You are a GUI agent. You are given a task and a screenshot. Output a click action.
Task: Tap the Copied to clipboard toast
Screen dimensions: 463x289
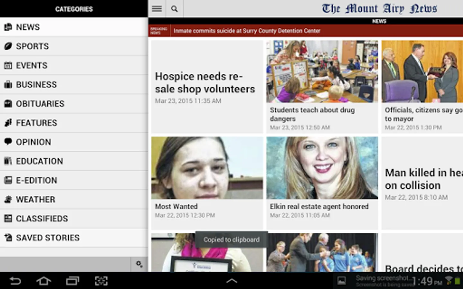click(x=232, y=240)
